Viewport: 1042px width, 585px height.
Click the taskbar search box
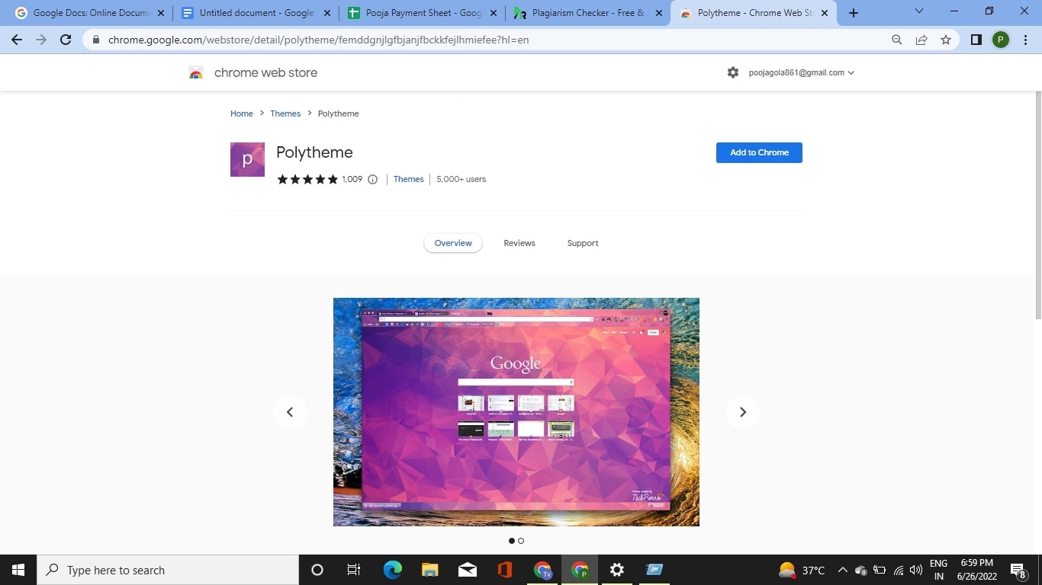click(168, 570)
